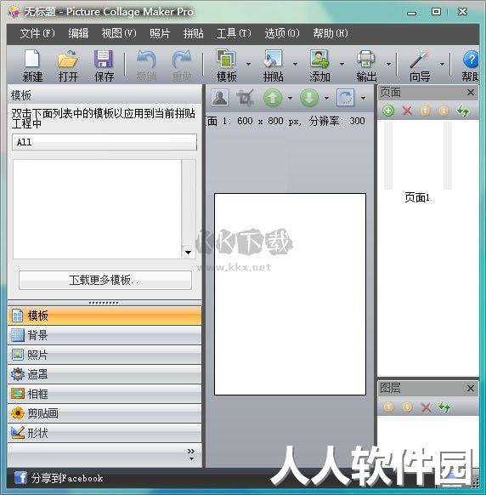
Task: Open dropdown beside green up arrow
Action: pyautogui.click(x=290, y=98)
